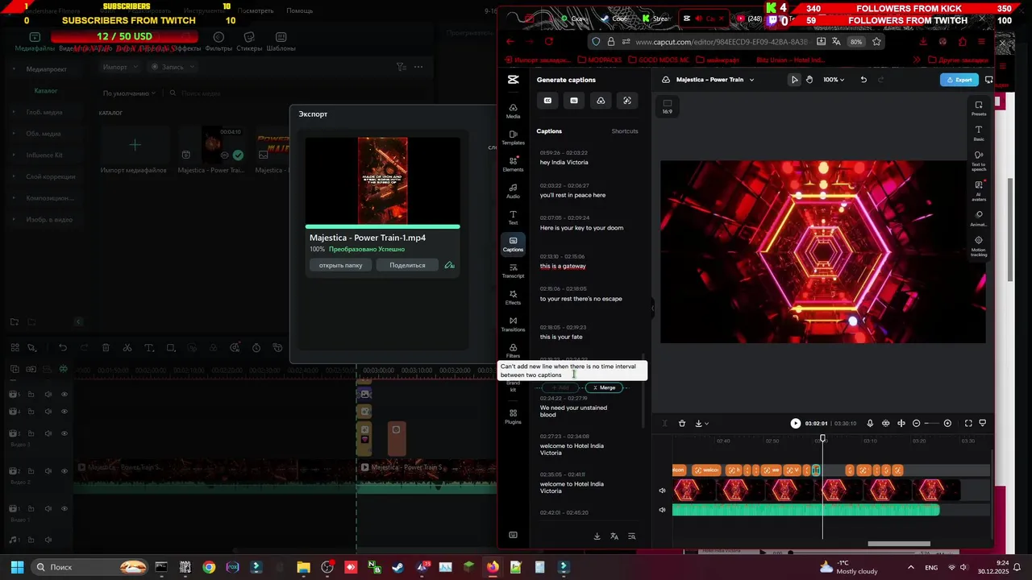Click the manual captions icon
Screen dimensions: 1032x580
[x=574, y=101]
